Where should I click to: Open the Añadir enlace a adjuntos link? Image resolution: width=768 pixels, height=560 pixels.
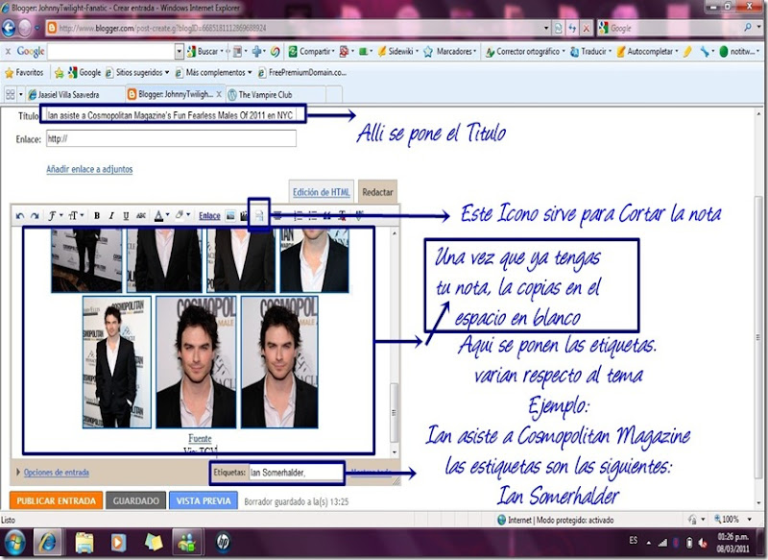coord(89,169)
